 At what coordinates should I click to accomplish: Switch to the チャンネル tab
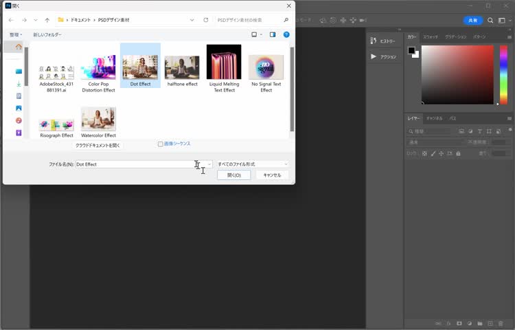click(434, 118)
